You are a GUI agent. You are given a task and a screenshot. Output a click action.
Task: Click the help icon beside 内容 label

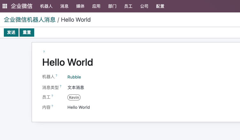coord(52,106)
